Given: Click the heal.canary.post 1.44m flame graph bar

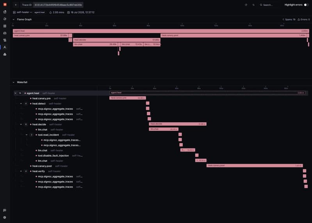Looking at the screenshot, I should pos(234,36).
